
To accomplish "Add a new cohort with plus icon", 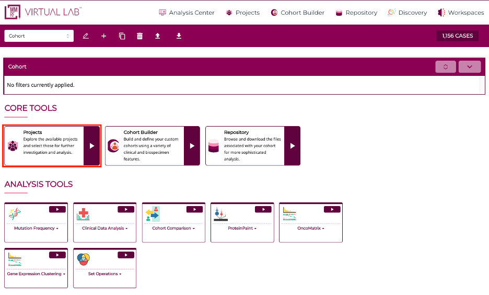I will pos(104,36).
